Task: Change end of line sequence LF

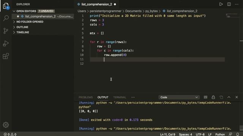Action: point(210,134)
